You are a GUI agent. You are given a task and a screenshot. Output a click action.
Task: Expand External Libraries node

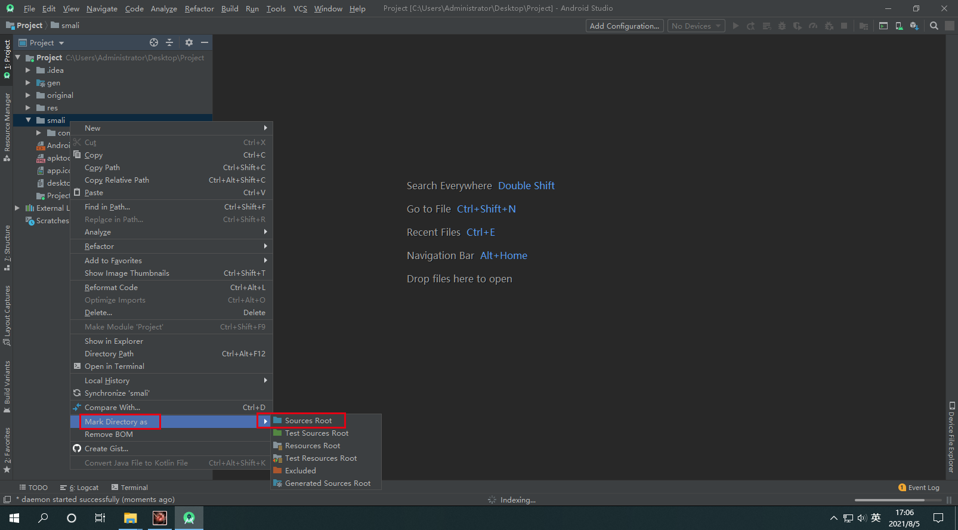(17, 208)
